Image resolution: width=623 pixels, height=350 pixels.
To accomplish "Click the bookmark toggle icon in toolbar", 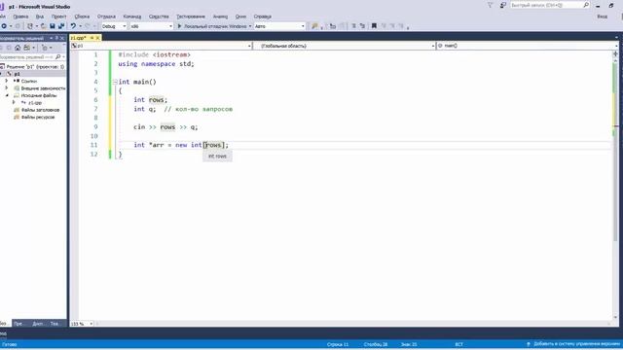I will 374,26.
